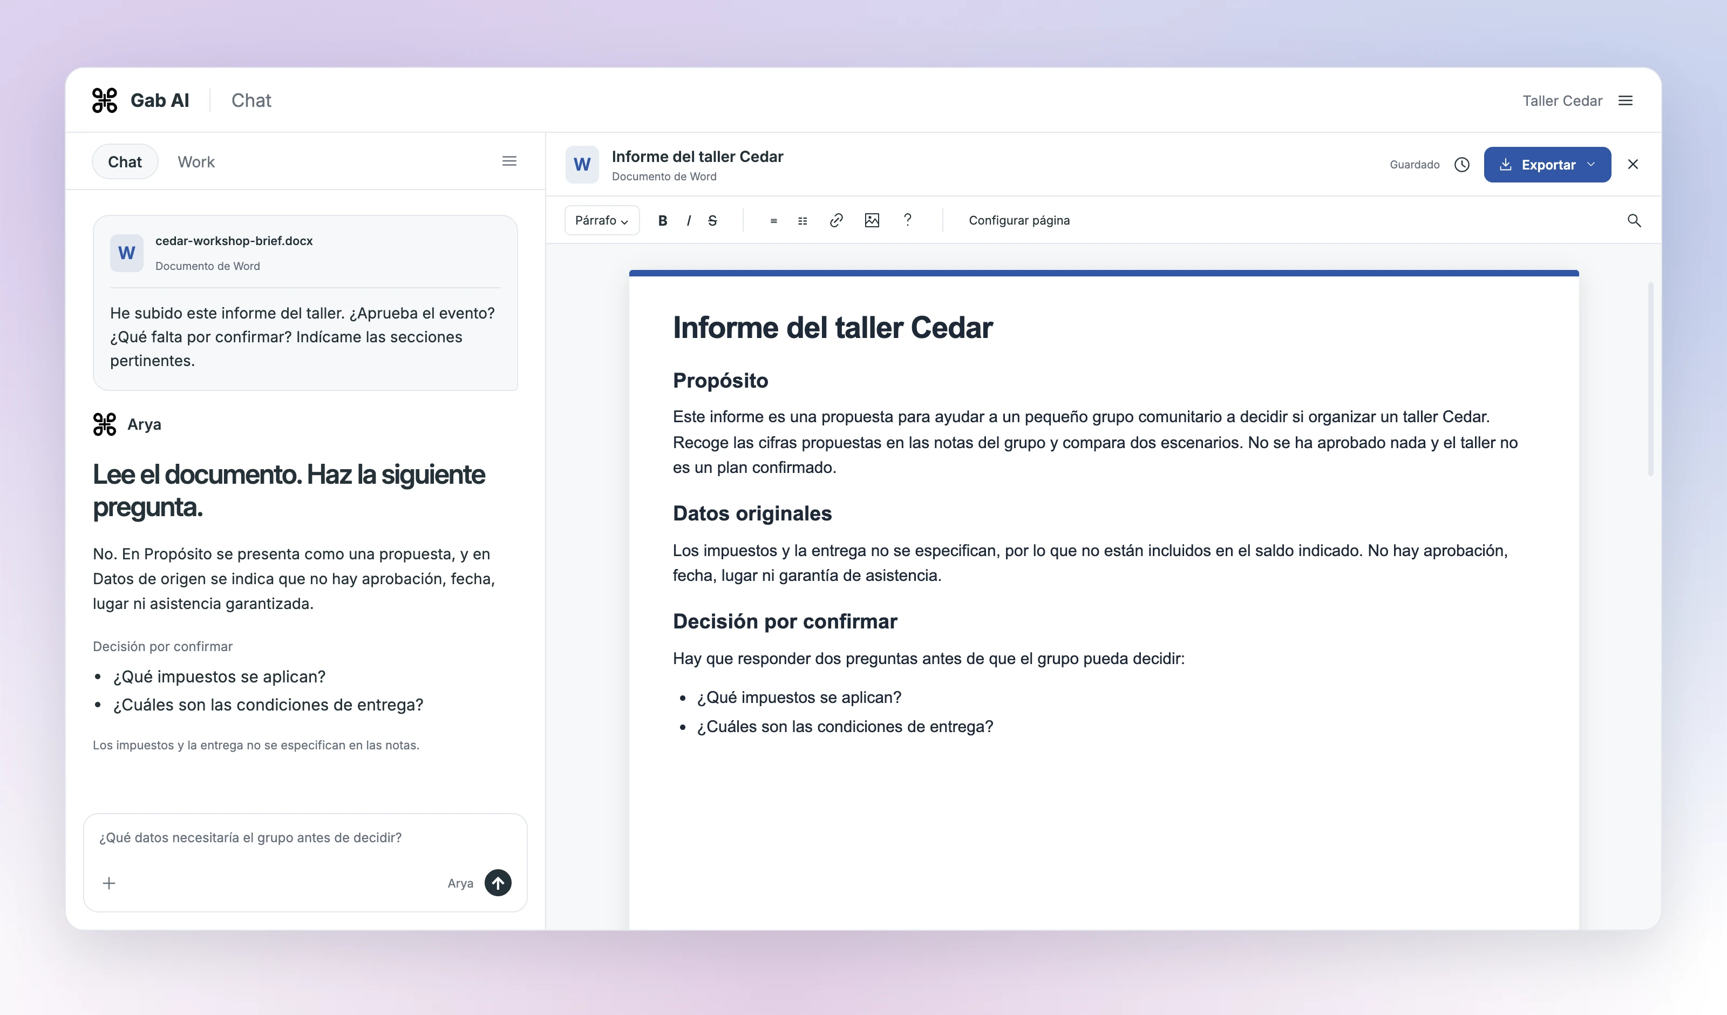Toggle bold formatting
The image size is (1727, 1015).
[663, 220]
